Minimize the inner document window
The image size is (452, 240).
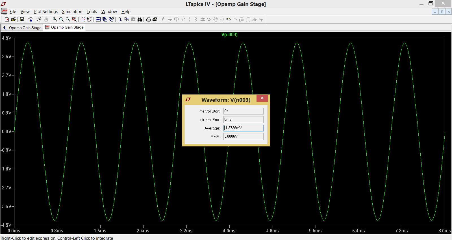pos(435,12)
